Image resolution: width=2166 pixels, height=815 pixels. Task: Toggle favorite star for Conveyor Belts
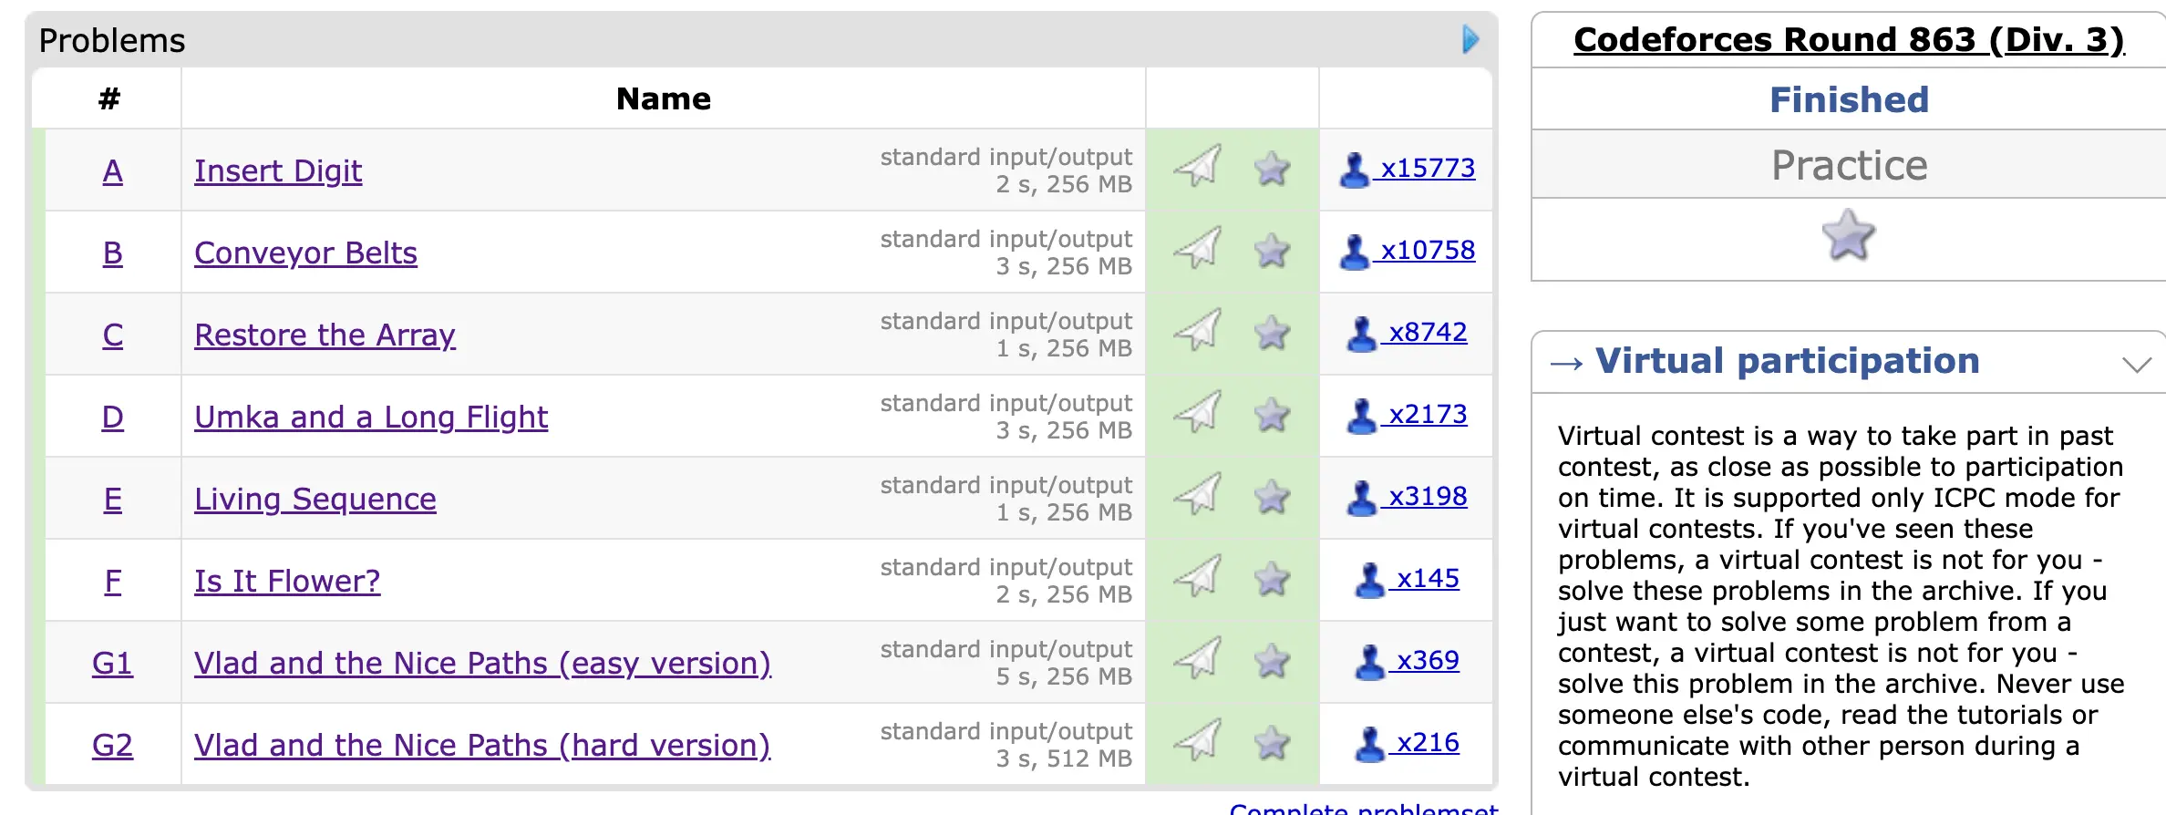tap(1272, 251)
